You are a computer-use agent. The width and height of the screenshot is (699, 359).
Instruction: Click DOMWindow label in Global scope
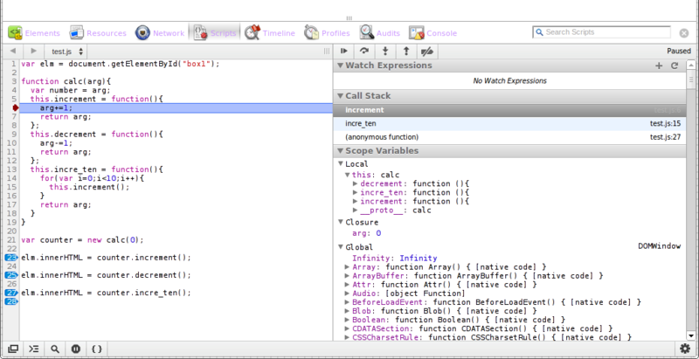pos(660,245)
